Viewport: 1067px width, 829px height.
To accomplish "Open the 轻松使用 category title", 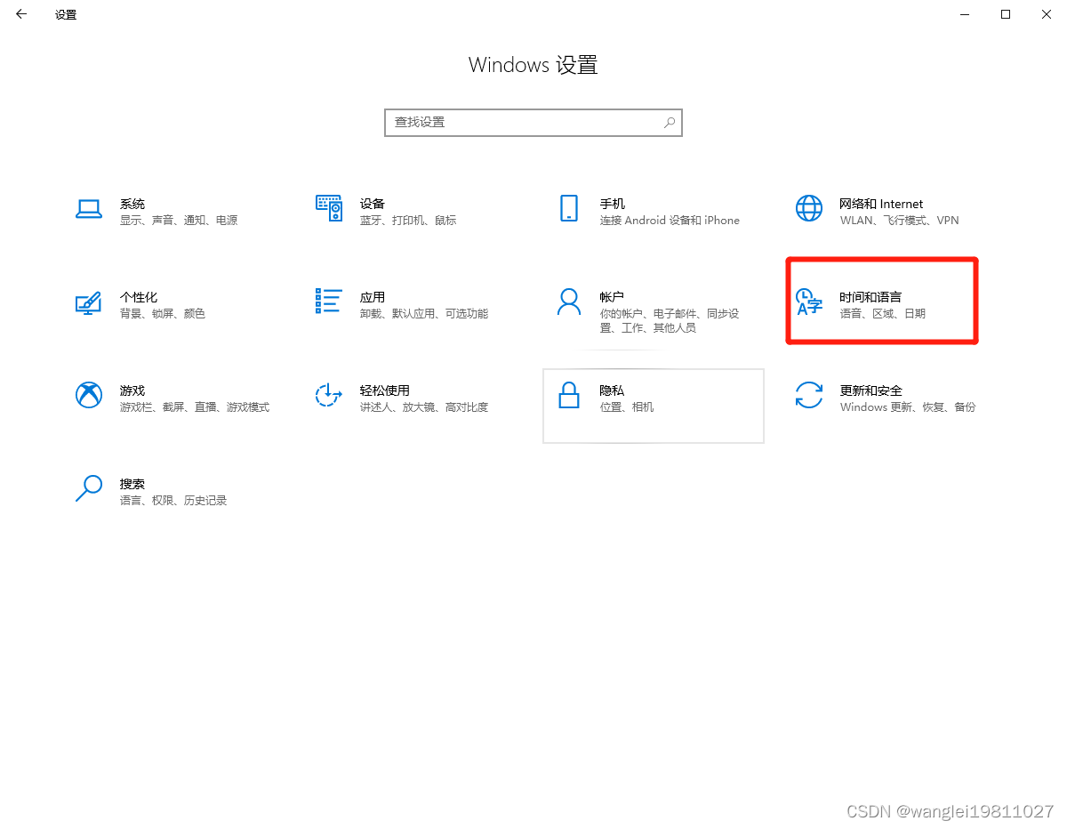I will pos(385,390).
